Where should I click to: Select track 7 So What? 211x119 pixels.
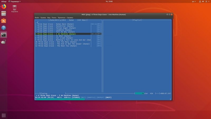pyautogui.click(x=68, y=36)
